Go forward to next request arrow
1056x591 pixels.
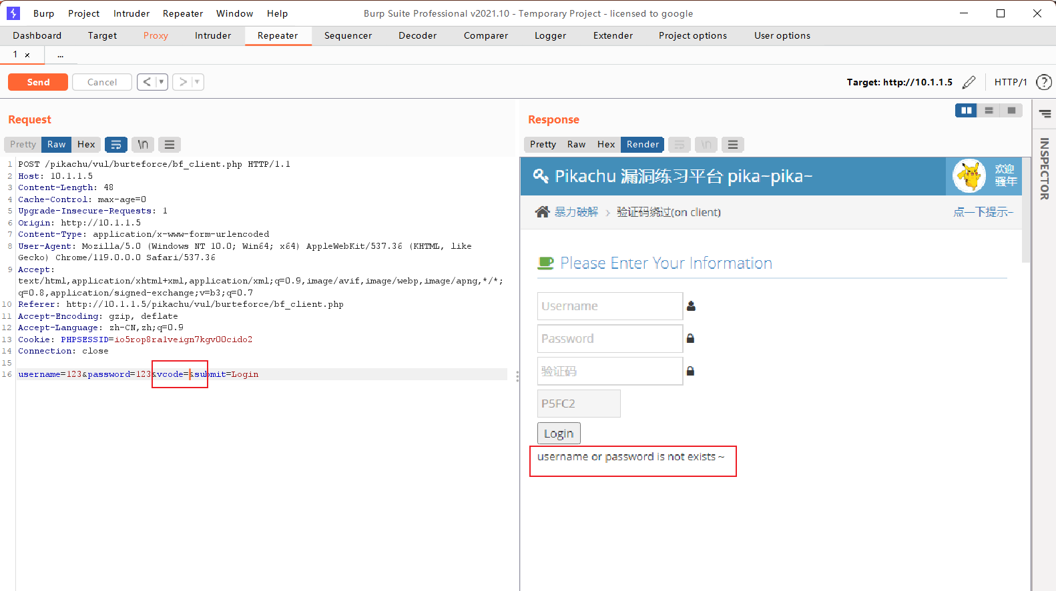tap(183, 82)
